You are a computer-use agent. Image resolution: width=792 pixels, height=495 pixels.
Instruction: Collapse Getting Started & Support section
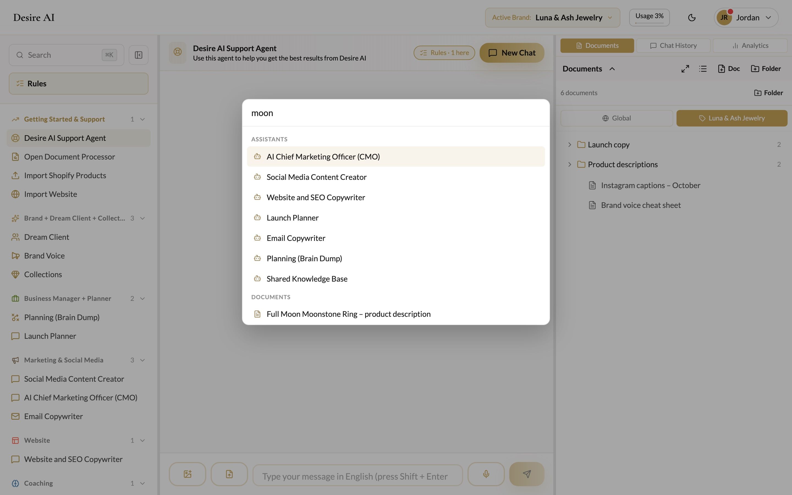click(x=142, y=119)
